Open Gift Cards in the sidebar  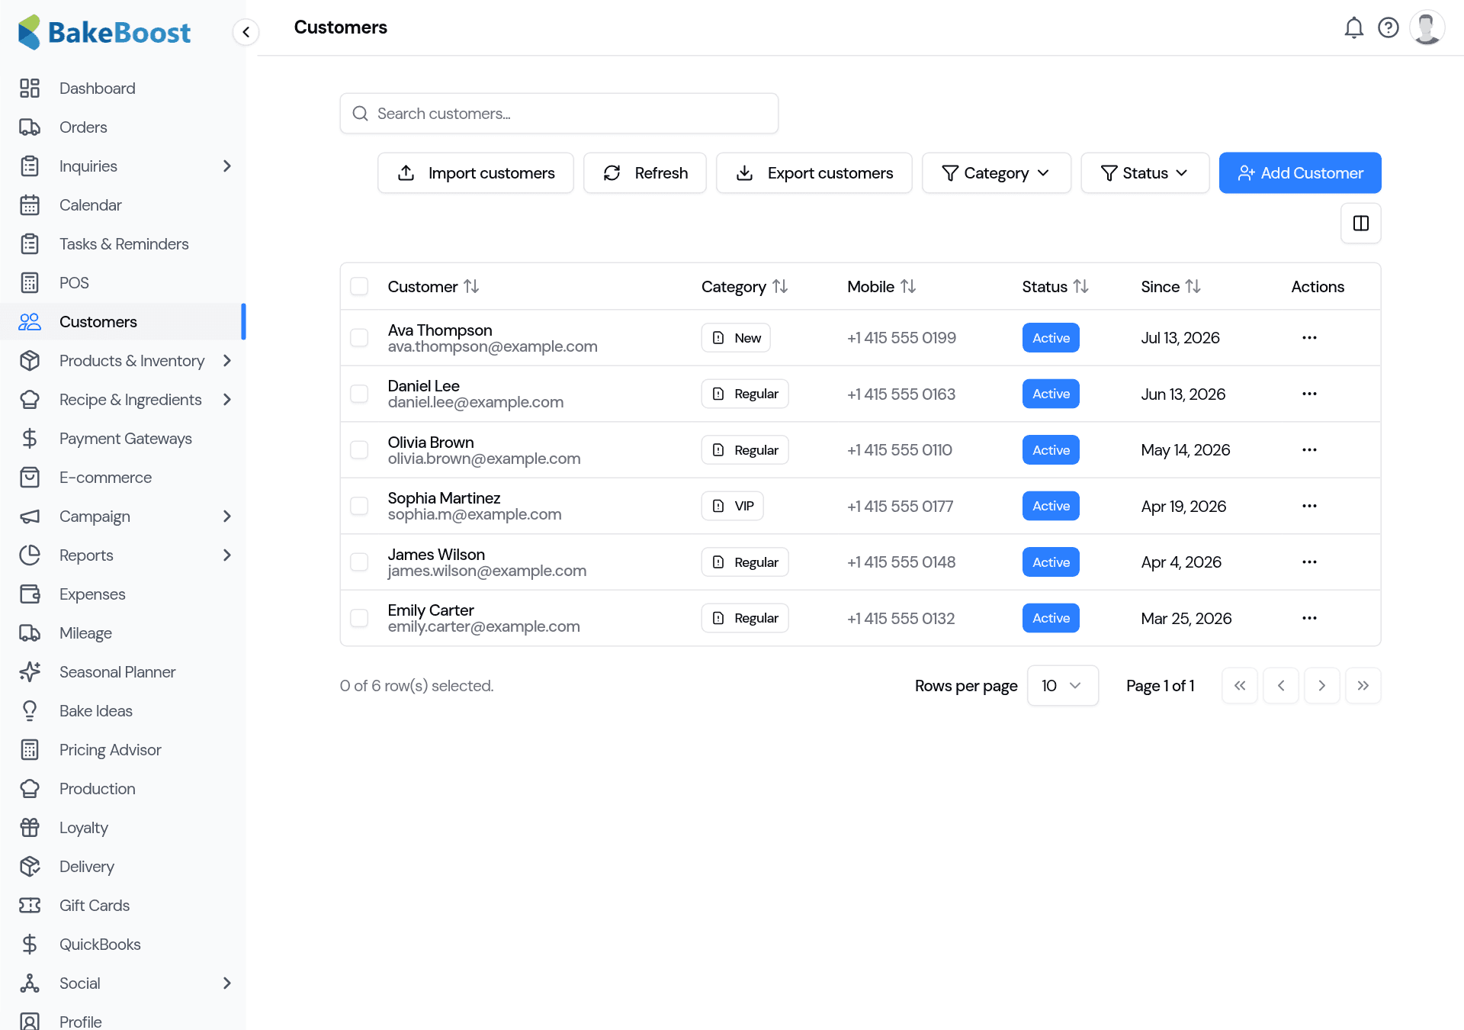click(x=123, y=906)
